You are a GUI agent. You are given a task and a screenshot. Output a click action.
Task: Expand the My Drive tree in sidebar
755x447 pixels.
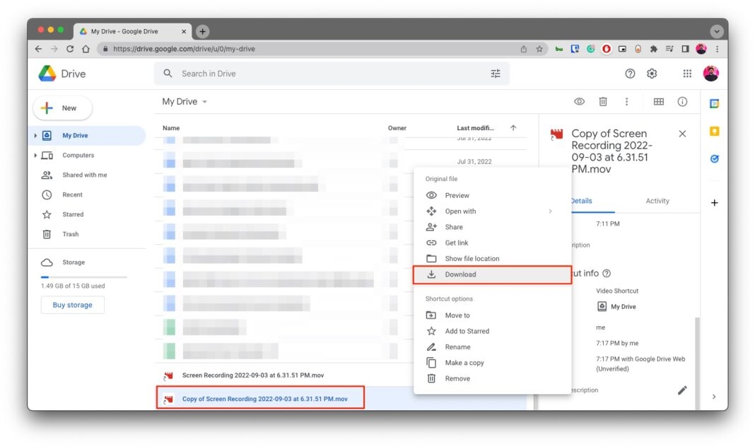click(x=35, y=136)
